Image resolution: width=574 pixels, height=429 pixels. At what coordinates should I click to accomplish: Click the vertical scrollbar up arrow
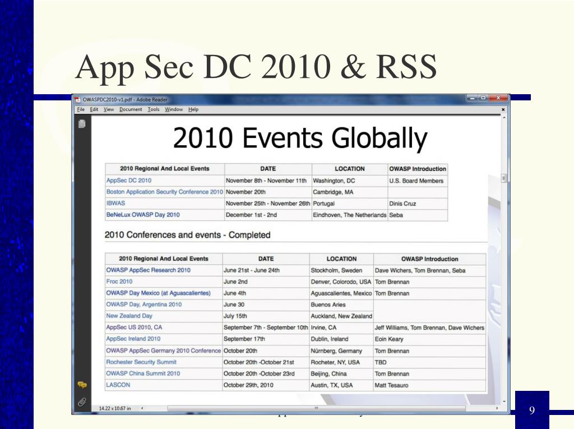(x=504, y=118)
